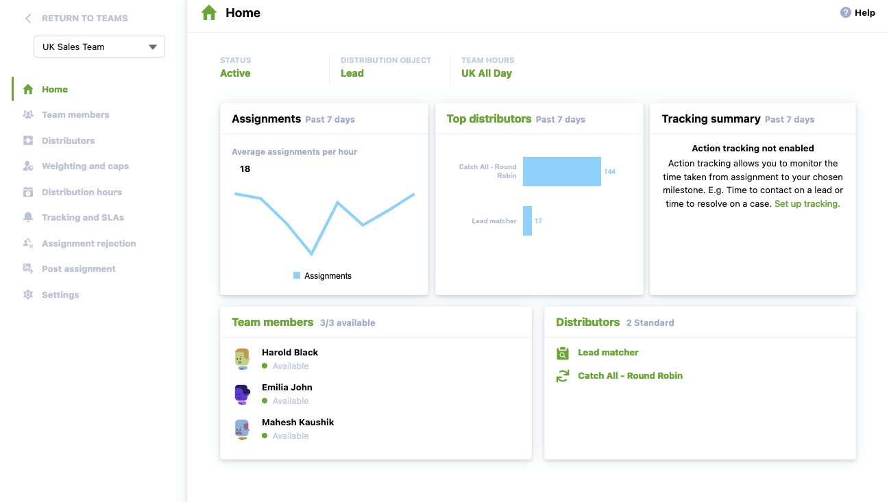Click the Catch All Round Robin chart bar
Viewport: 889px width, 502px height.
tap(561, 171)
